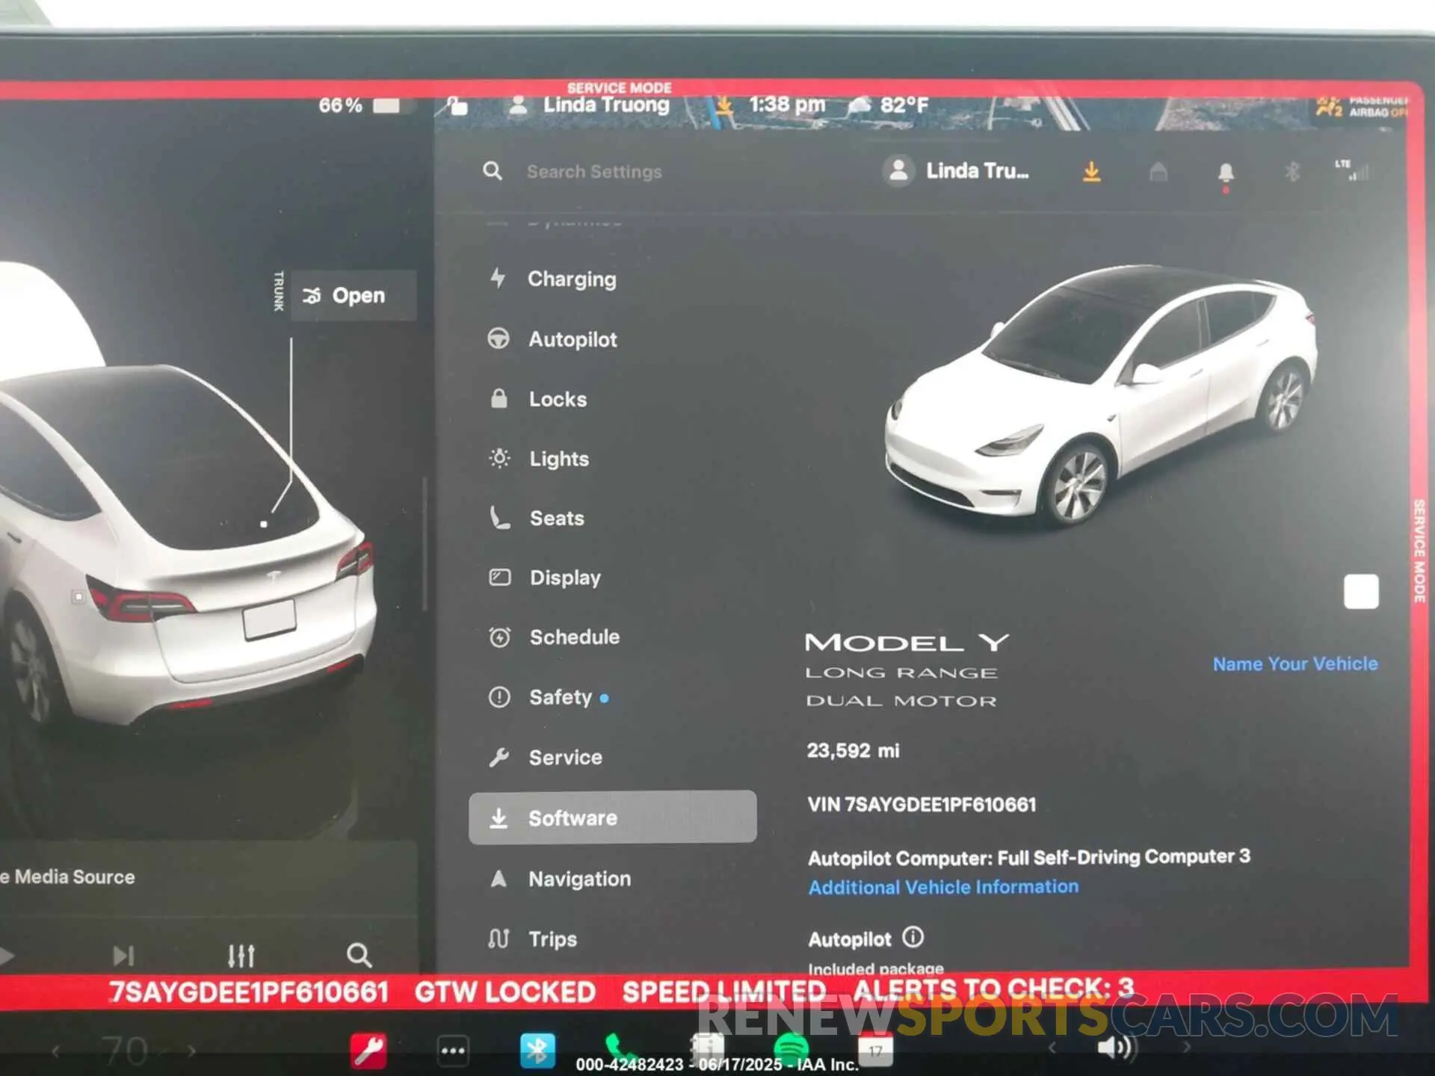Open Additional Vehicle Information link
The image size is (1435, 1076).
(943, 887)
